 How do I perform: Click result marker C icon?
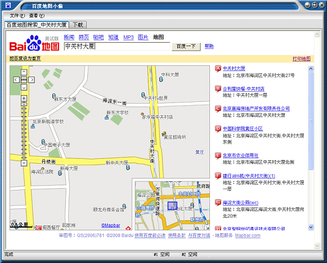point(218,109)
